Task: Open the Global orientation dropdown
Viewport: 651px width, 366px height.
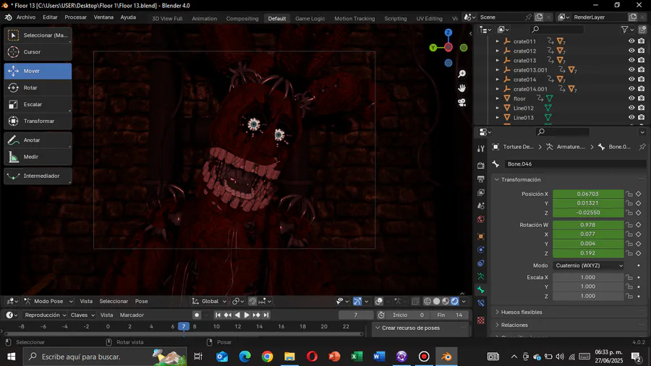Action: [209, 302]
